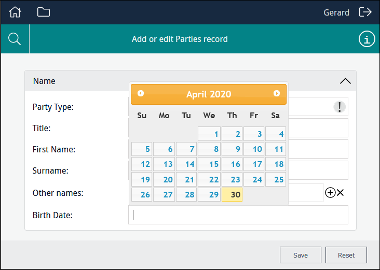Open the search magnifier icon

pos(15,39)
